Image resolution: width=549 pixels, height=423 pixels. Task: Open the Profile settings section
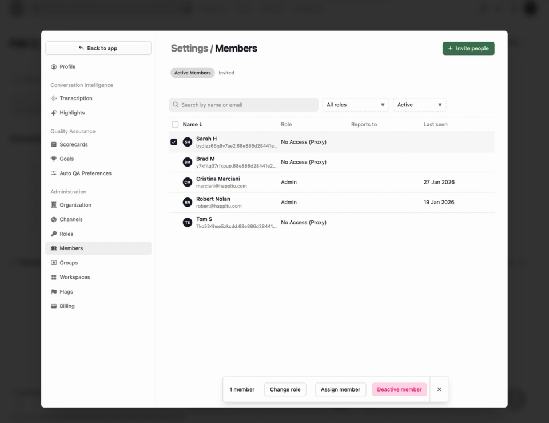(x=68, y=66)
